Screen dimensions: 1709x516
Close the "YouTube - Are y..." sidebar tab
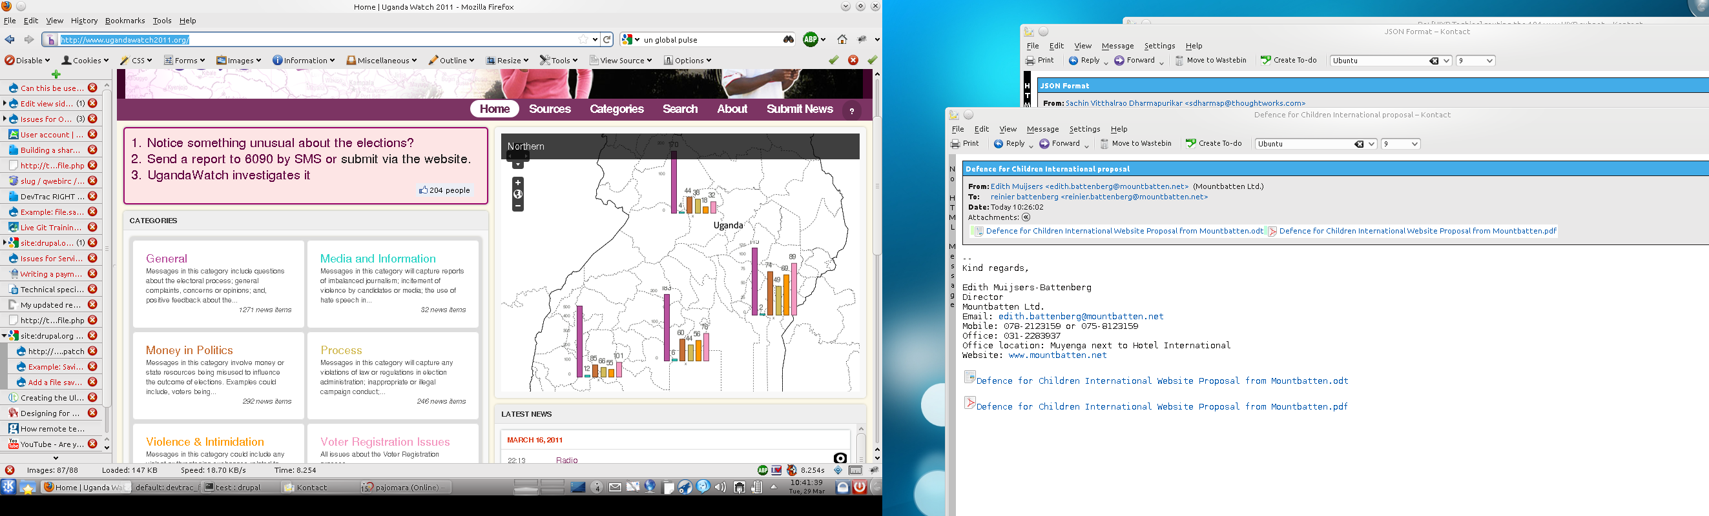click(x=93, y=444)
